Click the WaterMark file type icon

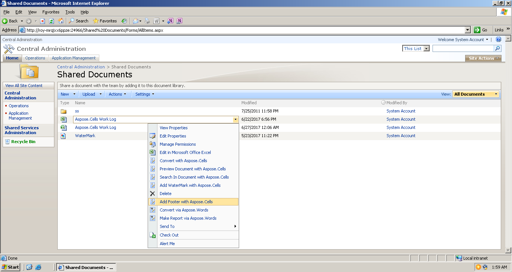(63, 136)
